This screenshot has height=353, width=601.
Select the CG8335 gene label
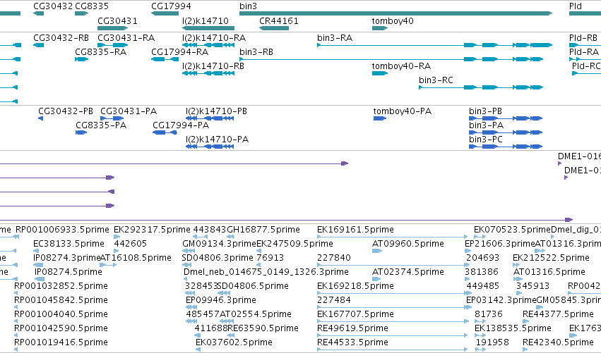pos(92,6)
